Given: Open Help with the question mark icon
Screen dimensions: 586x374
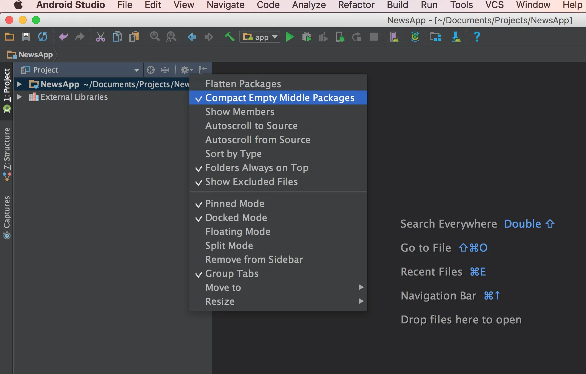Looking at the screenshot, I should [x=477, y=37].
